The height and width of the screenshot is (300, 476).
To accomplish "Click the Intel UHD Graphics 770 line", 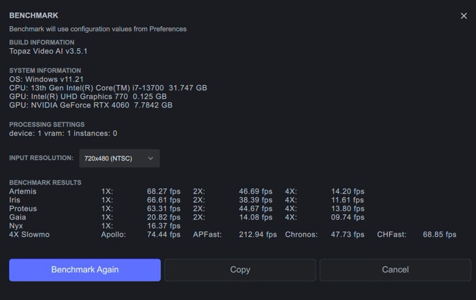I will pyautogui.click(x=87, y=96).
